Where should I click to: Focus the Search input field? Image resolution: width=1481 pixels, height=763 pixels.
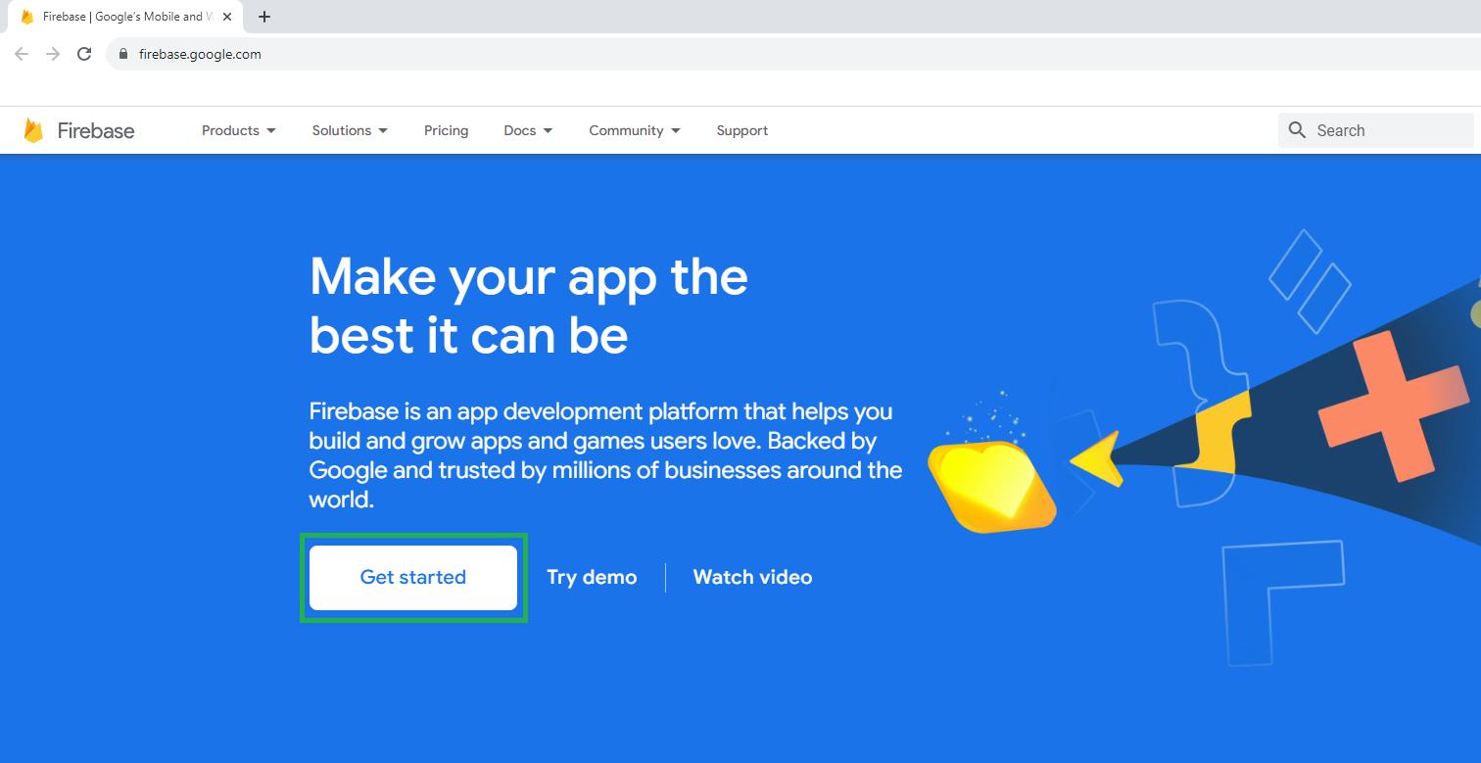1376,130
